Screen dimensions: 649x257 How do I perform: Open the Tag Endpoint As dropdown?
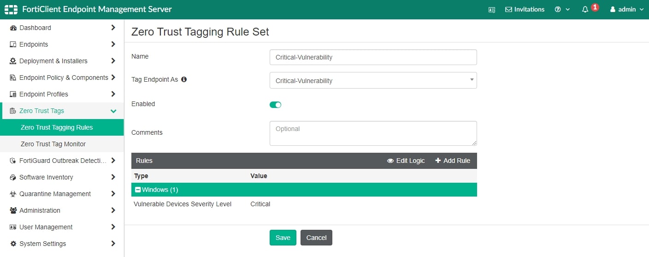click(373, 80)
